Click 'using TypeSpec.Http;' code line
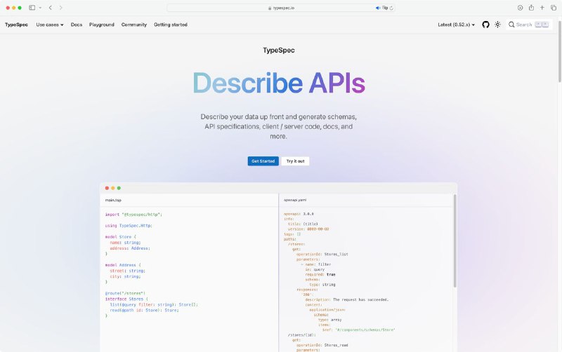 (129, 226)
